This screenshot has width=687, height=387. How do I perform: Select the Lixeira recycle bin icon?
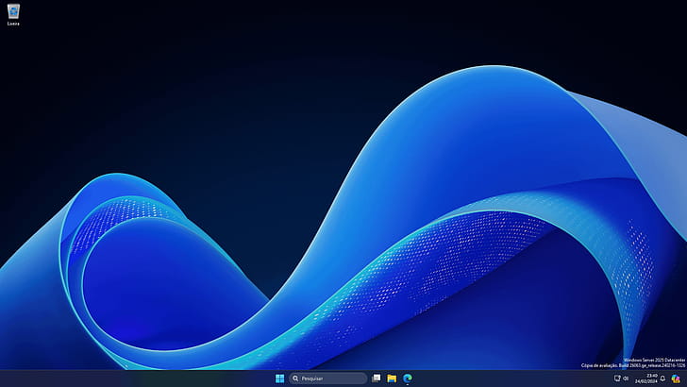[13, 10]
